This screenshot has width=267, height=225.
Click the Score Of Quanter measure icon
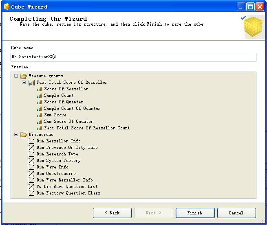coord(39,102)
